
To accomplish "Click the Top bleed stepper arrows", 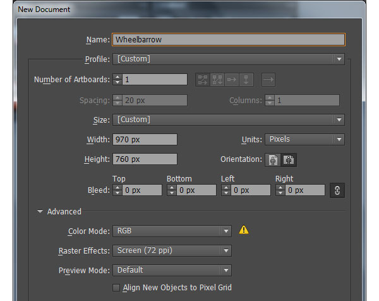I will coord(117,190).
